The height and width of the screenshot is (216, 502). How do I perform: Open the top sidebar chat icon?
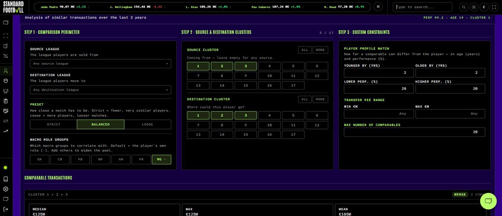6,23
